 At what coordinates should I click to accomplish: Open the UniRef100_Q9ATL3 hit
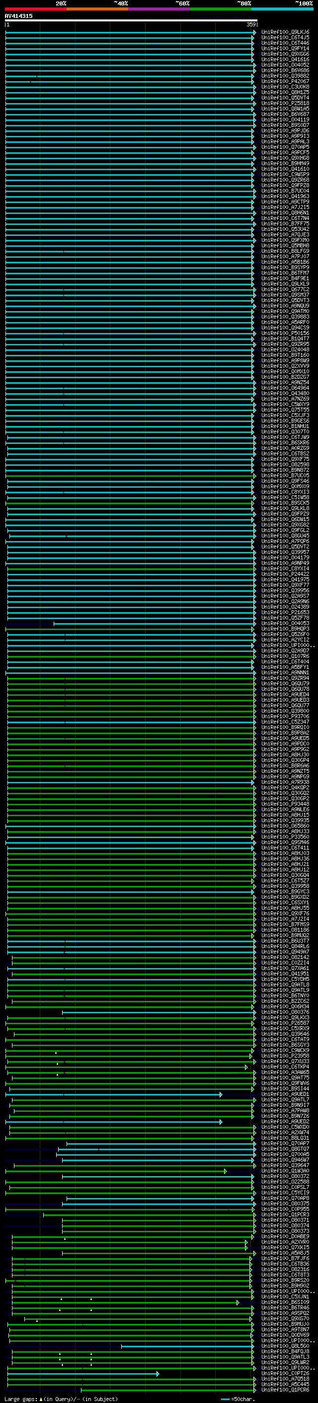[x=285, y=1357]
